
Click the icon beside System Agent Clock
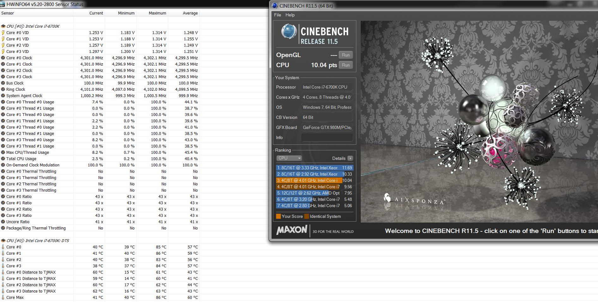[x=3, y=96]
